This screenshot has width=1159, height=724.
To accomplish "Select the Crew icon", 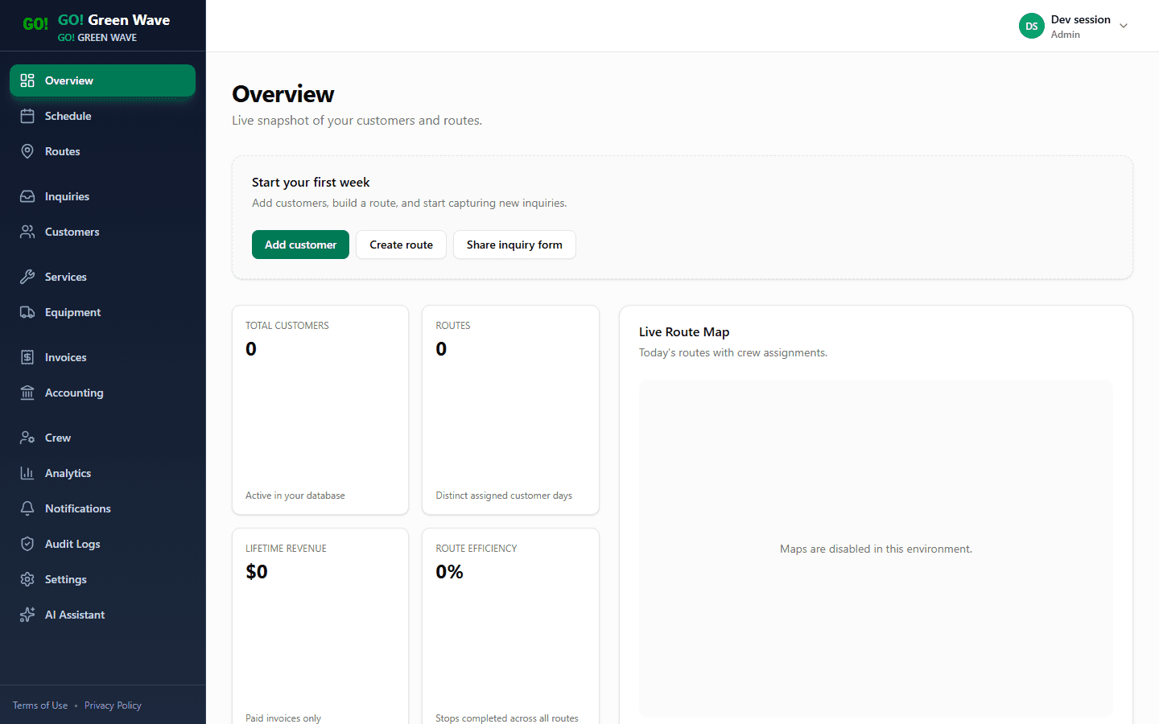I will tap(27, 437).
